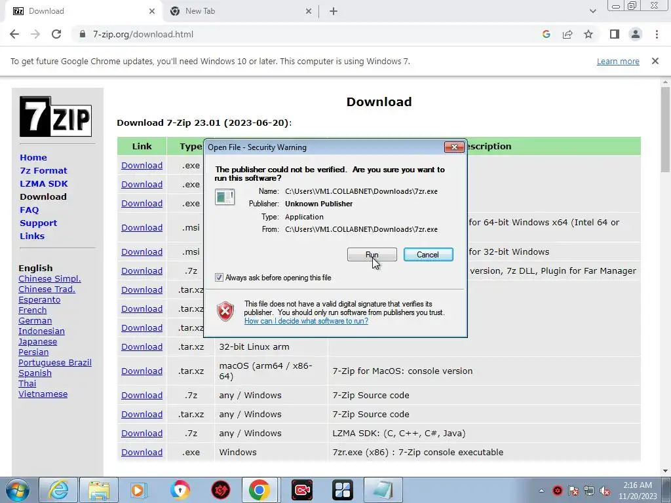Screen dimensions: 671x503
Task: Click the browser forward arrow
Action: coord(35,34)
